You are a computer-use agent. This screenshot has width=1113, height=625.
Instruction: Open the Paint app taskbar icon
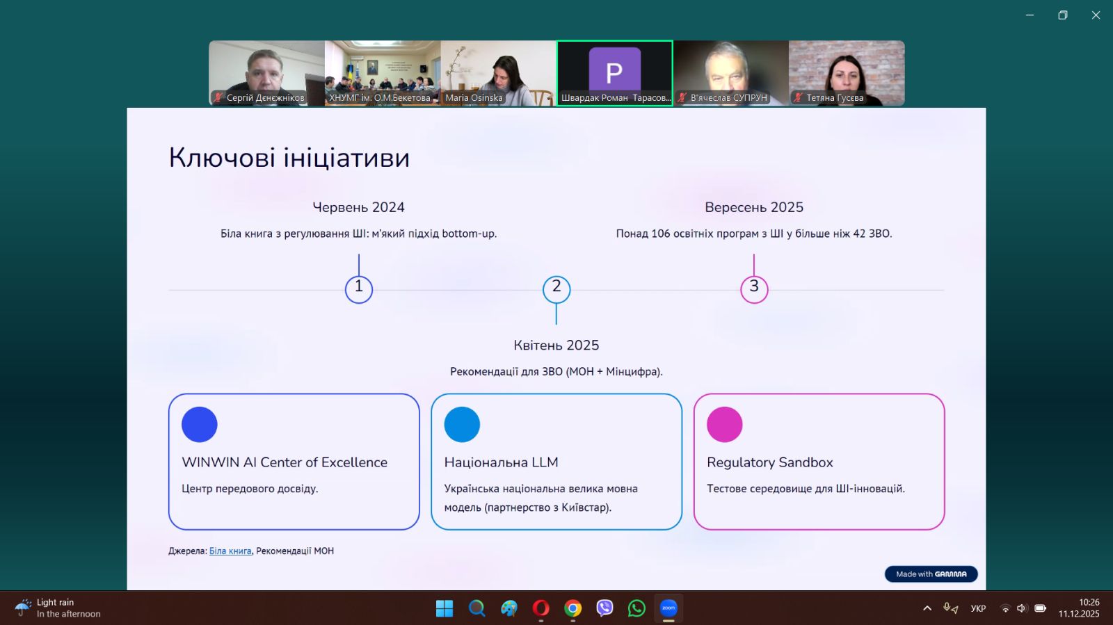[509, 608]
